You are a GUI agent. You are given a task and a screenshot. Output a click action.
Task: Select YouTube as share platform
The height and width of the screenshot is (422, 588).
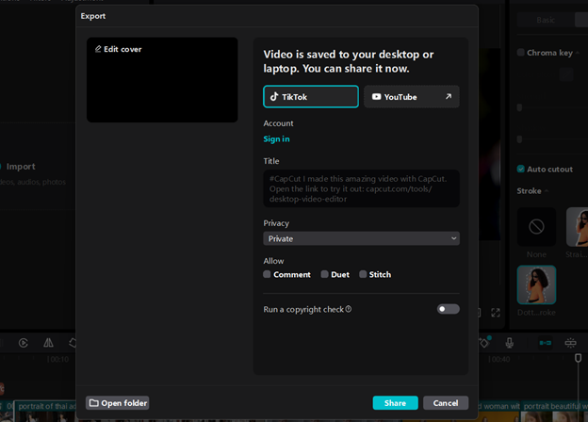[x=412, y=97]
